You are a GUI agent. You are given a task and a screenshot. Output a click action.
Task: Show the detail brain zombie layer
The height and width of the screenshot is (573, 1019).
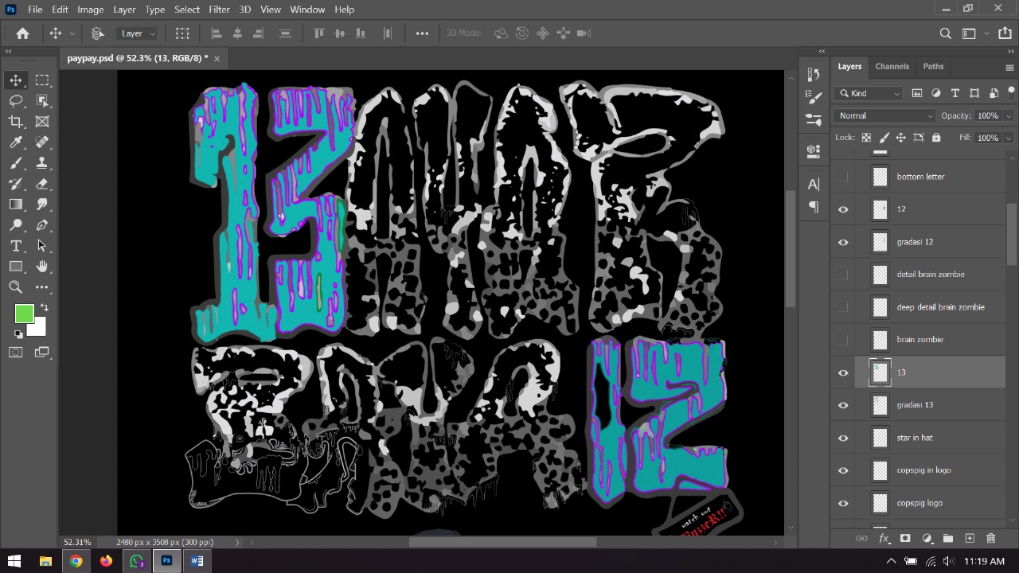tap(843, 275)
